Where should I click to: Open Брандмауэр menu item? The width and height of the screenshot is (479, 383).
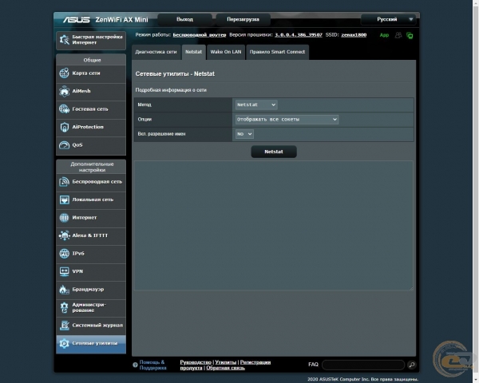pyautogui.click(x=91, y=290)
